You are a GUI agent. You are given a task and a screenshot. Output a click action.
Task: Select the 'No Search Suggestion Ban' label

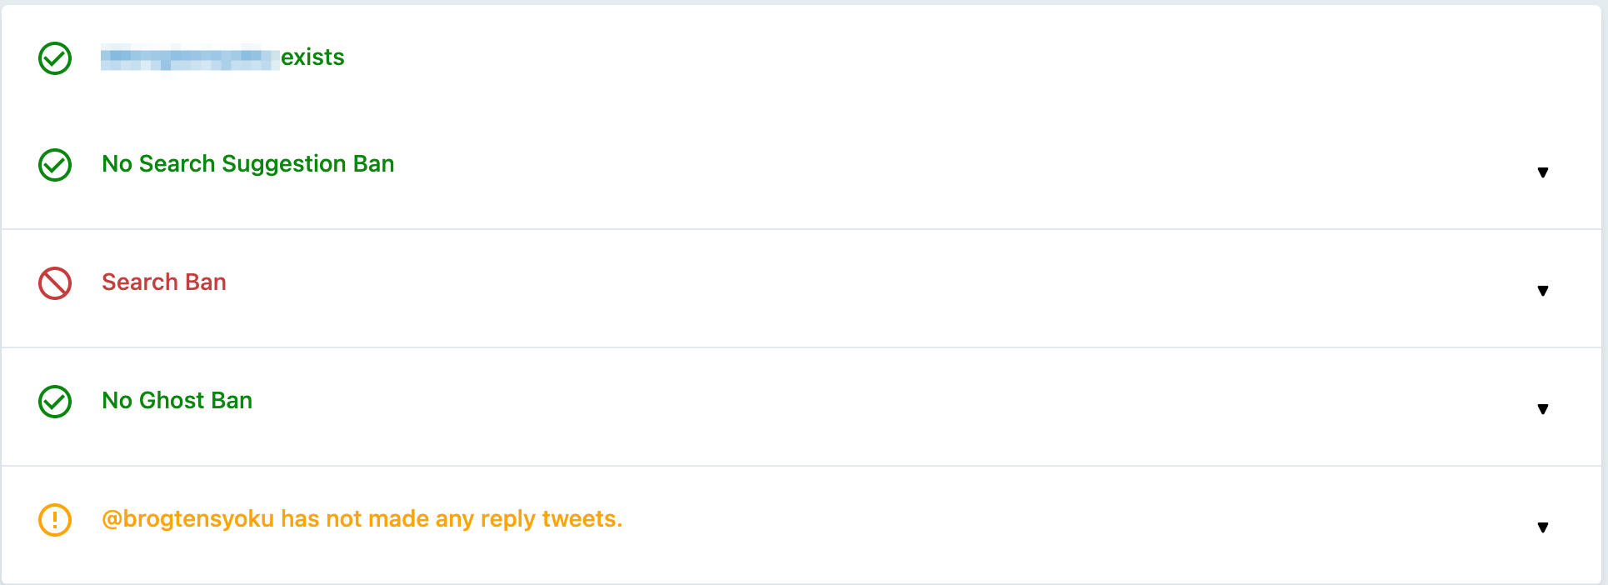(248, 164)
